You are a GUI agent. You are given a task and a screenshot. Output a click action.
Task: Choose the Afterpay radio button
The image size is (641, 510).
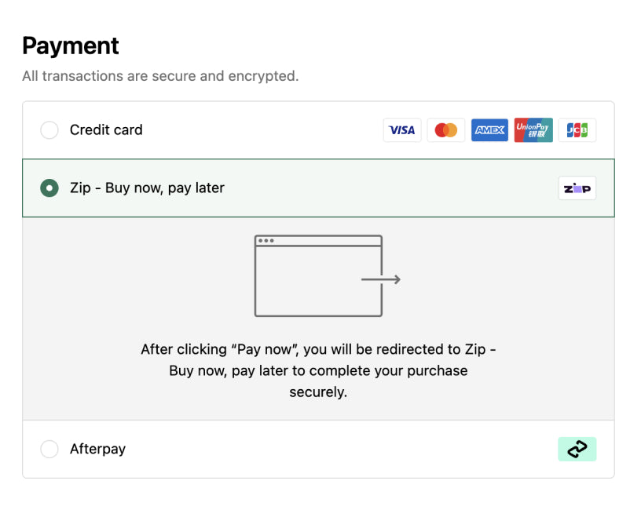click(x=49, y=449)
